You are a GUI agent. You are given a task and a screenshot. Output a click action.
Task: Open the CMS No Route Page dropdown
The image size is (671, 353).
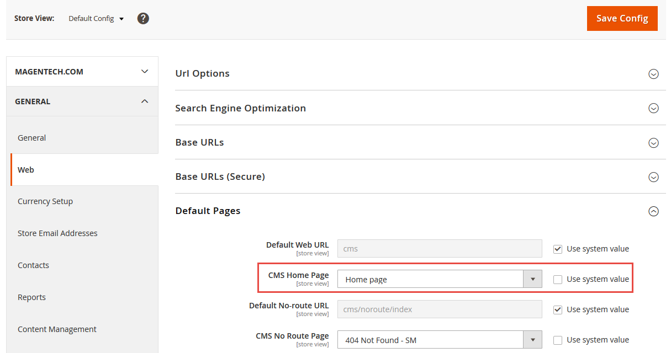pyautogui.click(x=440, y=340)
